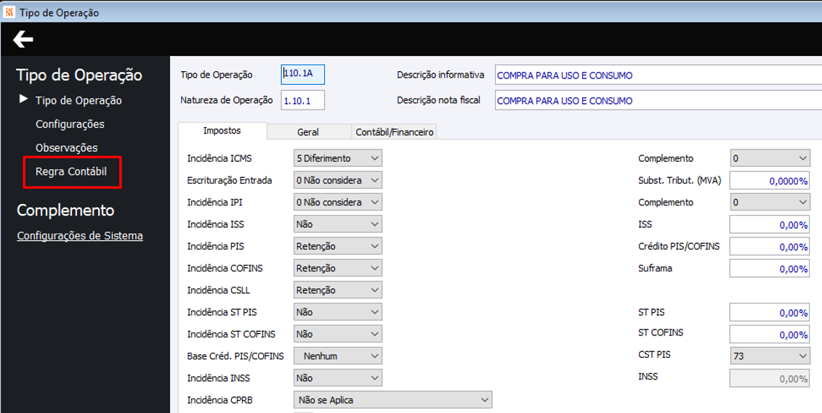822x413 pixels.
Task: Expand the Incidência ST PIS dropdown
Action: pyautogui.click(x=338, y=312)
